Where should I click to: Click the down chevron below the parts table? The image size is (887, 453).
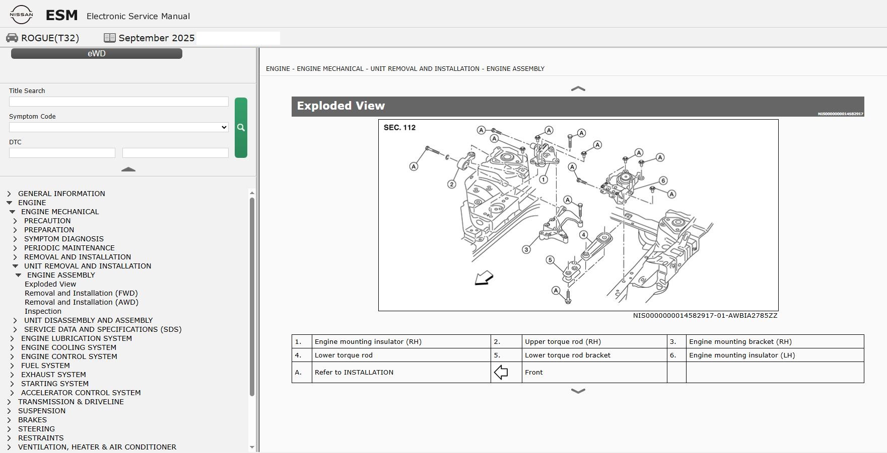point(578,391)
